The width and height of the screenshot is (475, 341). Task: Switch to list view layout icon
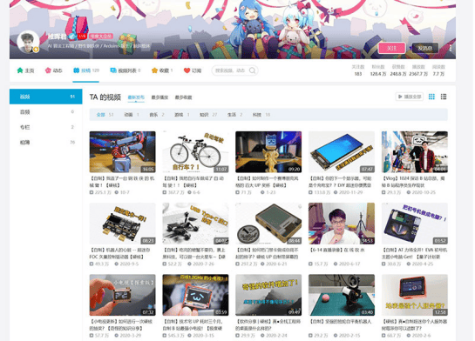click(x=444, y=97)
